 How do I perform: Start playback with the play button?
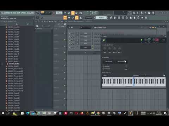[46, 13]
